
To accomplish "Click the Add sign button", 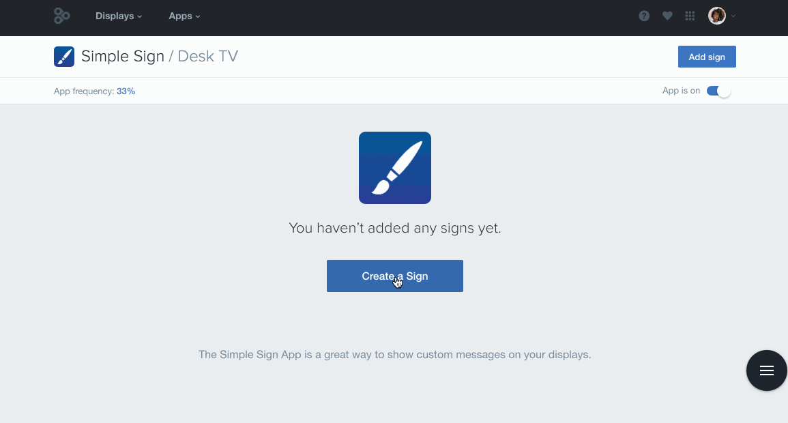I will [707, 57].
